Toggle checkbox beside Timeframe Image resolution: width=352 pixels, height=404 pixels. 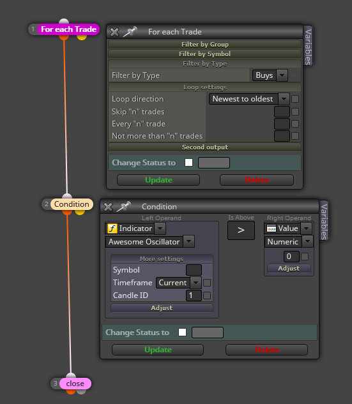click(x=207, y=283)
